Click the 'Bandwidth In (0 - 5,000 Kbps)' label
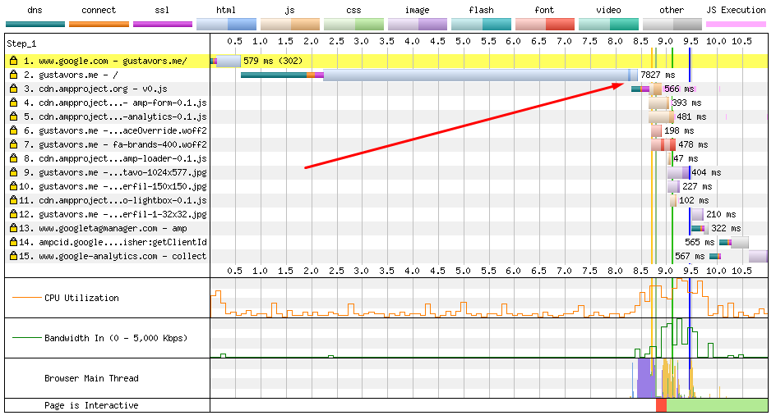Image resolution: width=776 pixels, height=420 pixels. tap(116, 338)
